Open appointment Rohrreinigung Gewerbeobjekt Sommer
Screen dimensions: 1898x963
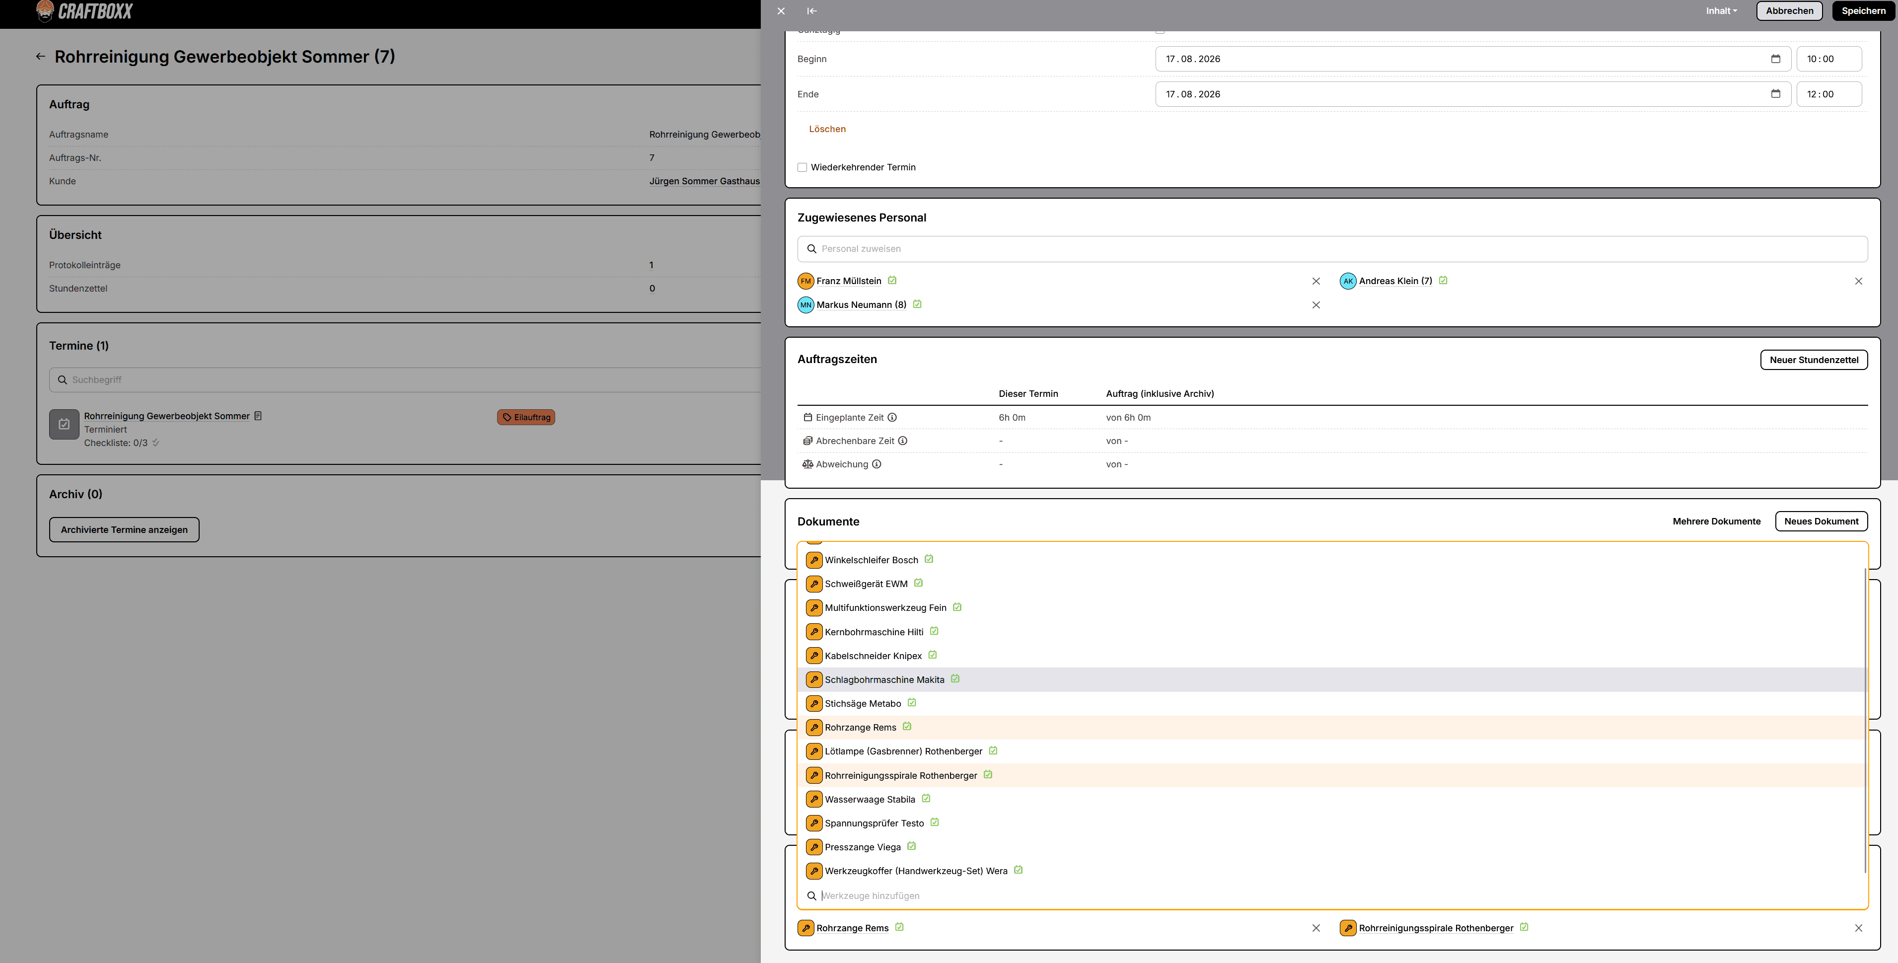166,416
